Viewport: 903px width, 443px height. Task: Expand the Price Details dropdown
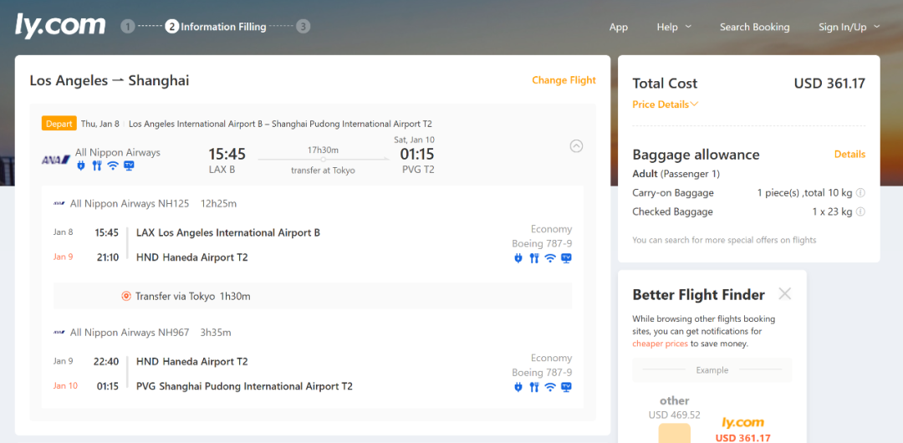coord(665,104)
